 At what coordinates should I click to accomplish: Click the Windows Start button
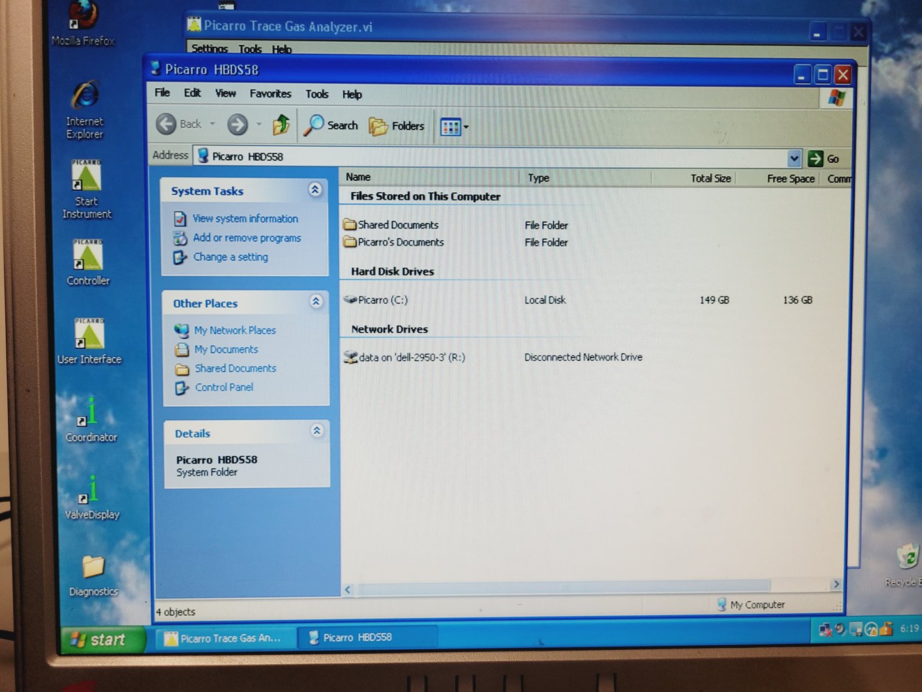pos(101,639)
